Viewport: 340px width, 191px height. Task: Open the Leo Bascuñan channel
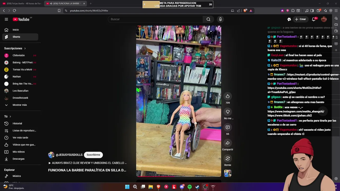tap(20, 91)
